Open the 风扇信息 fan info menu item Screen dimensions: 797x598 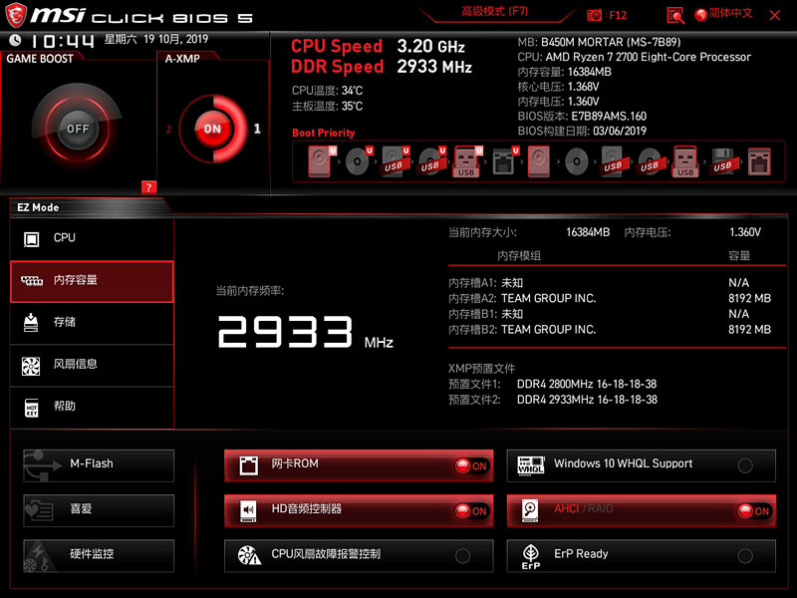tap(92, 365)
